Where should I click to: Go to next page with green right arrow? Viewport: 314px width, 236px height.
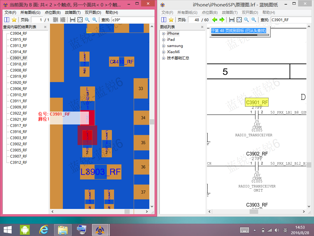(x=222, y=20)
